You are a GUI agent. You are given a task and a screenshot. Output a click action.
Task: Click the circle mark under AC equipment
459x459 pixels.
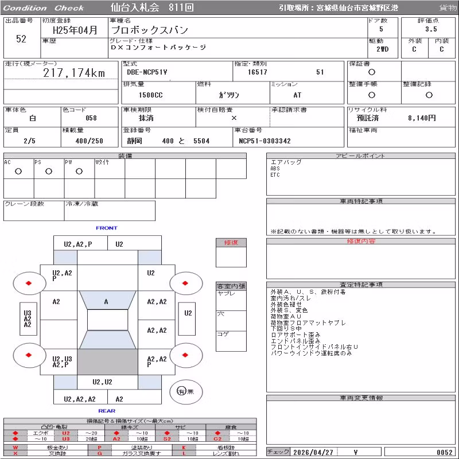[18, 171]
